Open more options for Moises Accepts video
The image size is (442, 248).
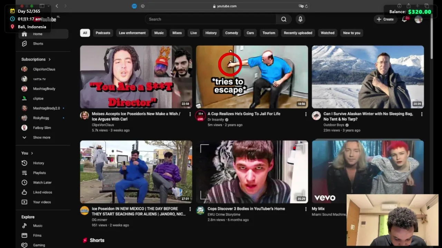coord(190,114)
